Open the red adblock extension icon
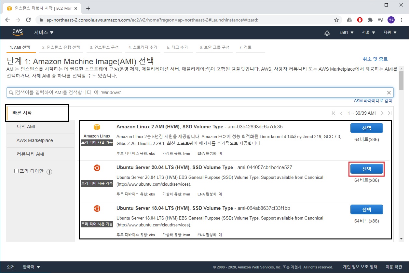Viewport: 409px width, 273px height. 360,20
